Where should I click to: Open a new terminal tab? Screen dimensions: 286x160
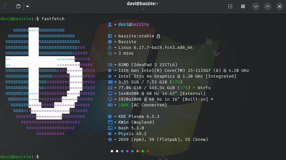pos(18,6)
